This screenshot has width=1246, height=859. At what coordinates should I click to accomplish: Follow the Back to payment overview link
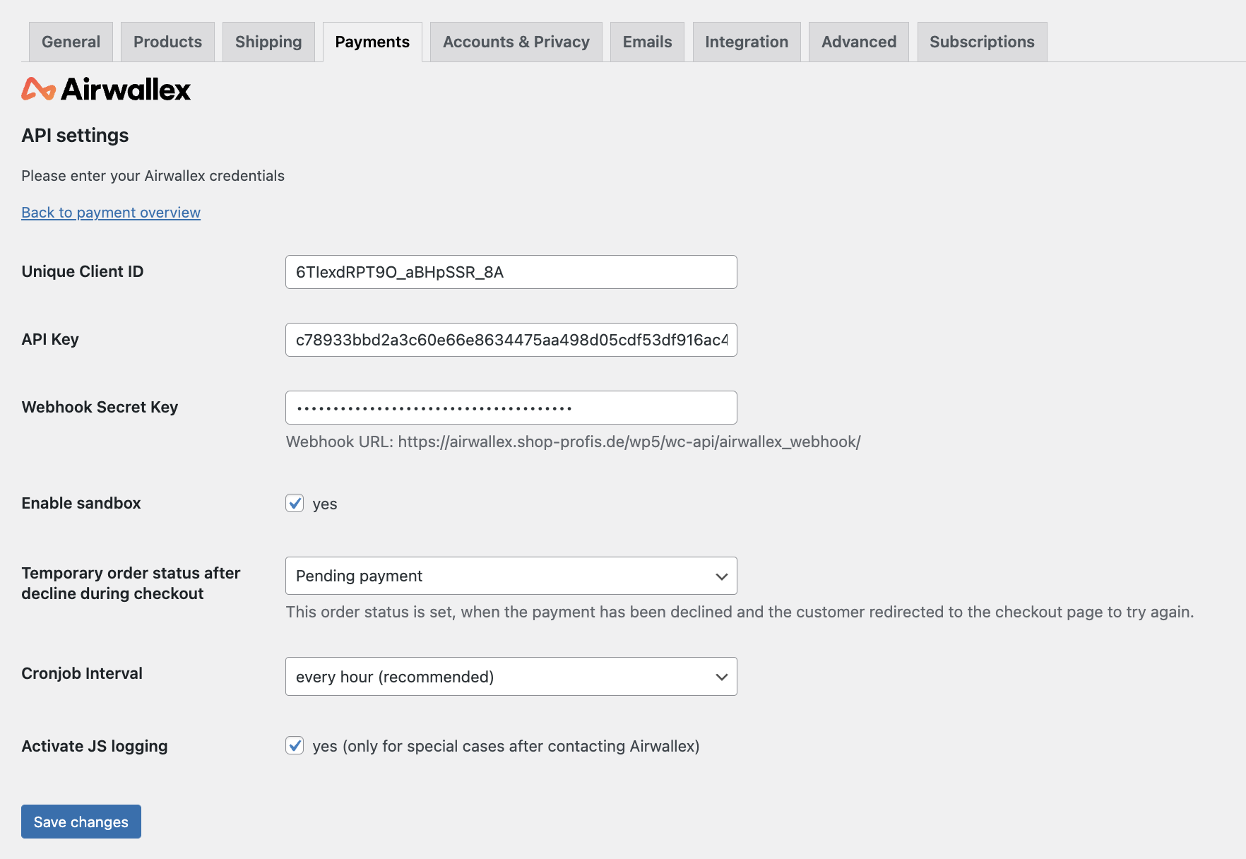110,212
